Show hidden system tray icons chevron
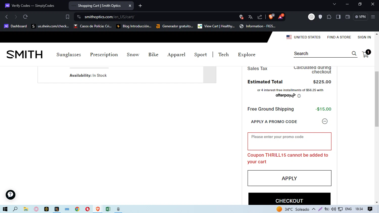Screen dimensions: 379x213 pyautogui.click(x=314, y=209)
